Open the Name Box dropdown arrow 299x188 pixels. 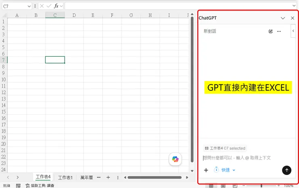29,6
